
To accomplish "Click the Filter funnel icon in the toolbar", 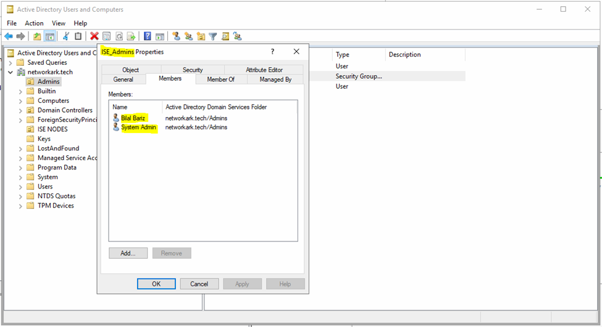I will 213,36.
